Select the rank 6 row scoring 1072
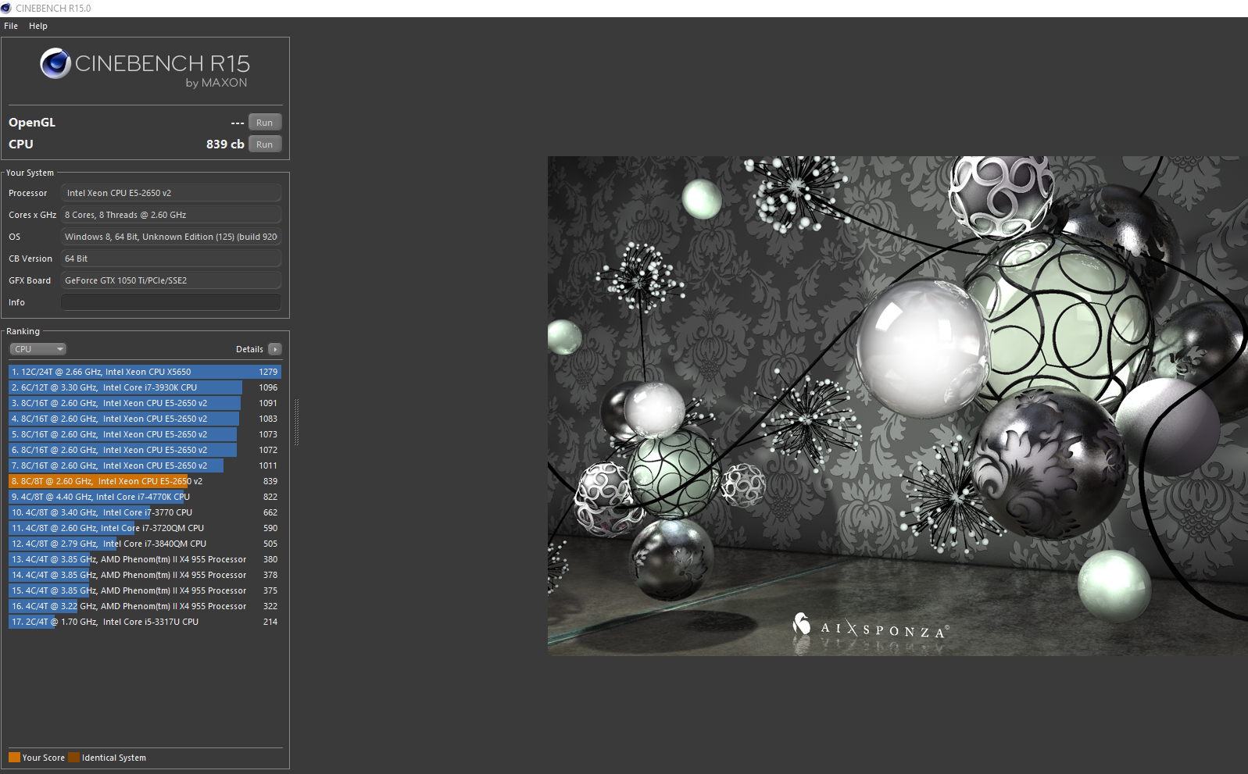Screen dimensions: 1248x774 pyautogui.click(x=145, y=450)
